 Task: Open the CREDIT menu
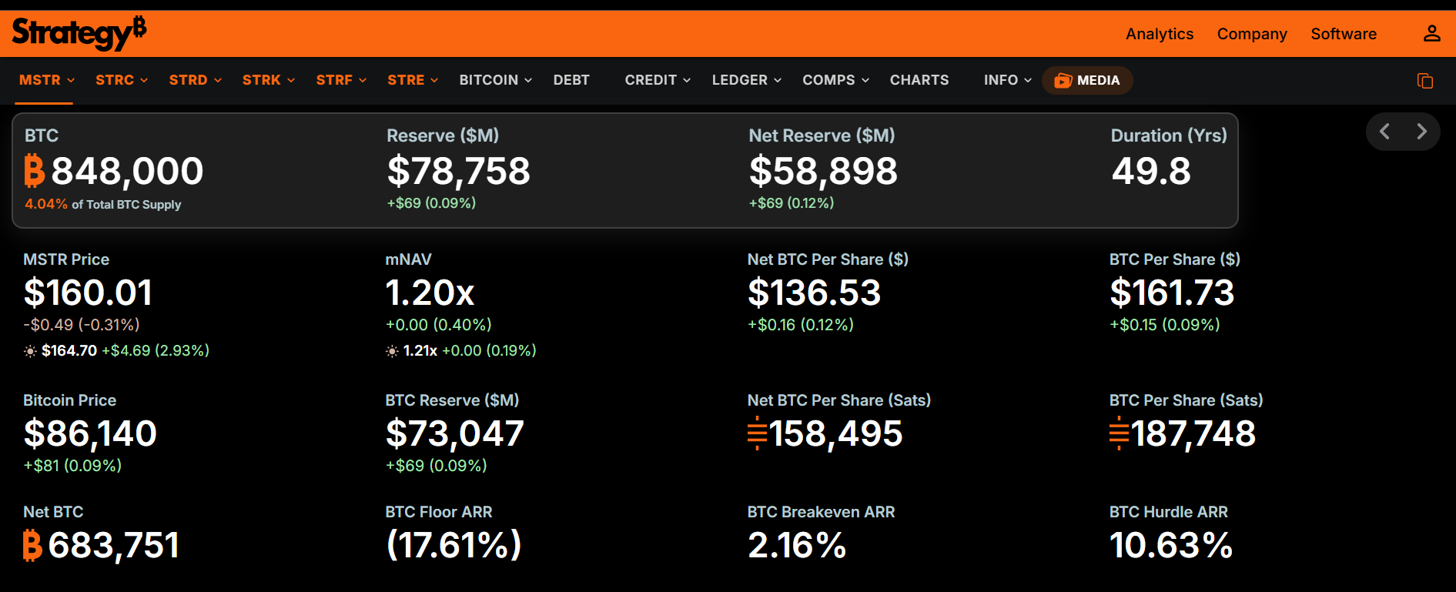tap(658, 80)
